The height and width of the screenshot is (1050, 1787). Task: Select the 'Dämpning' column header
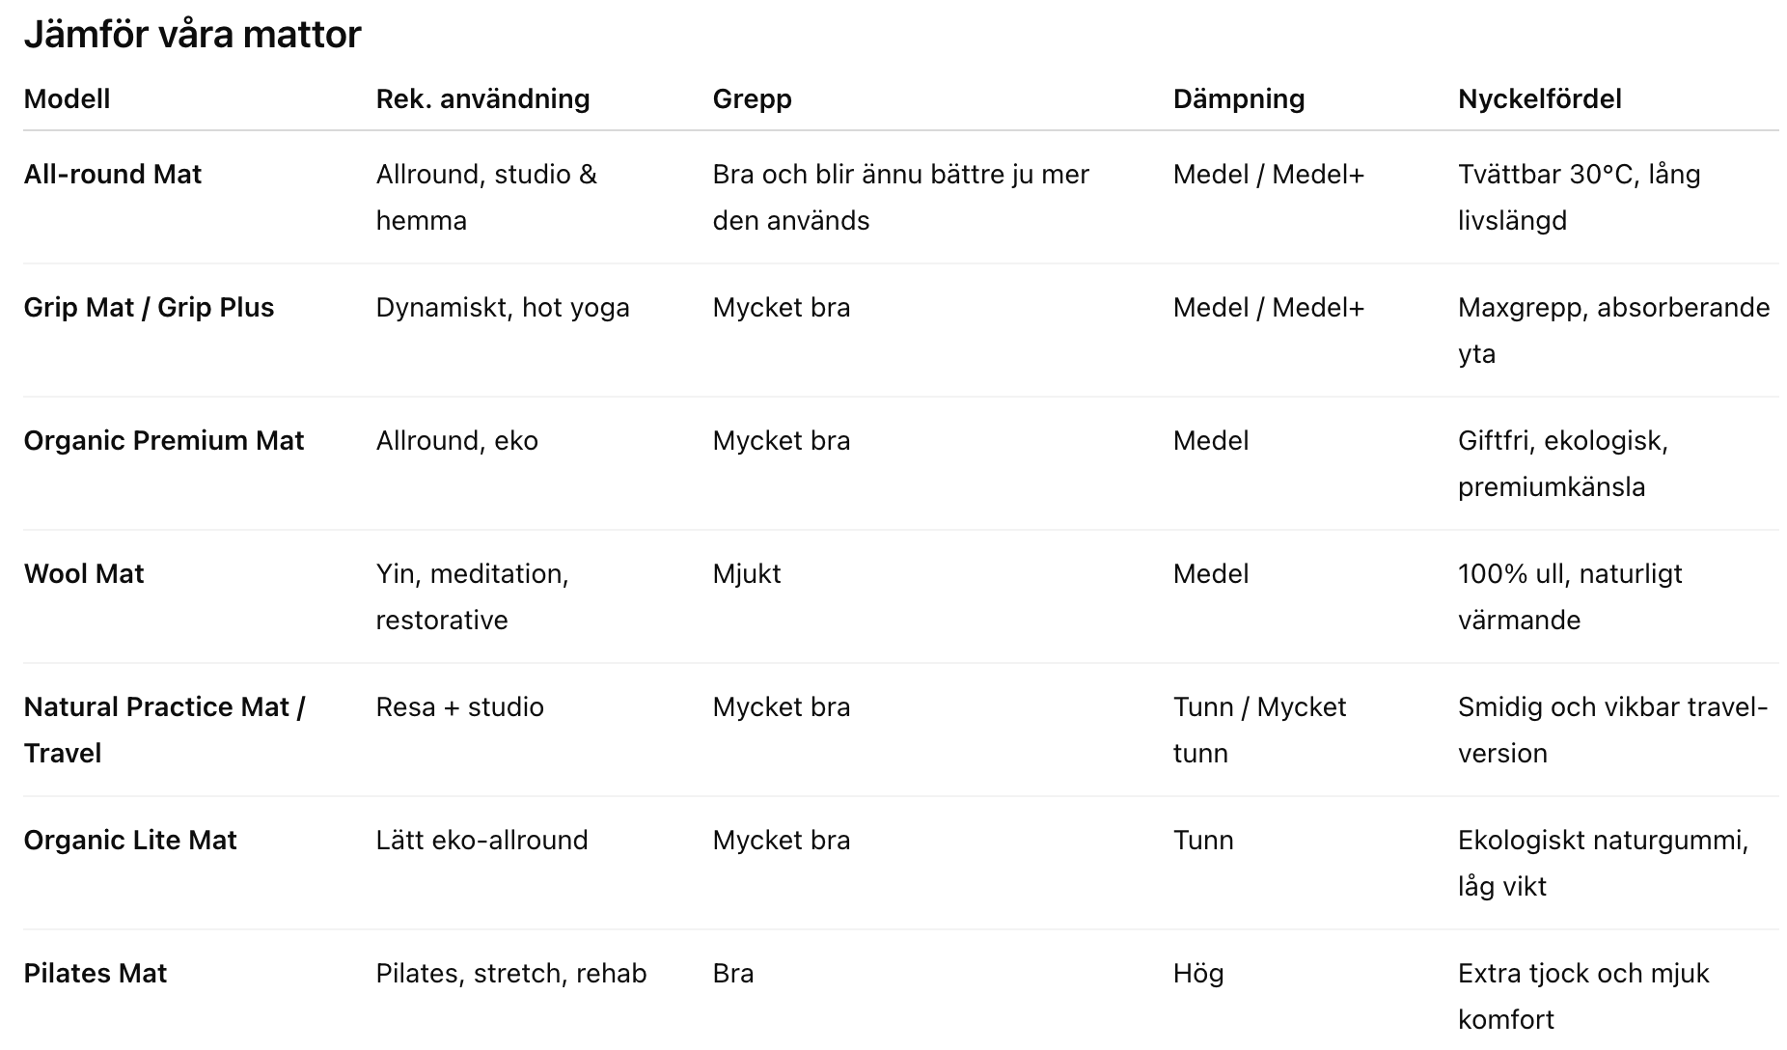pos(1238,98)
